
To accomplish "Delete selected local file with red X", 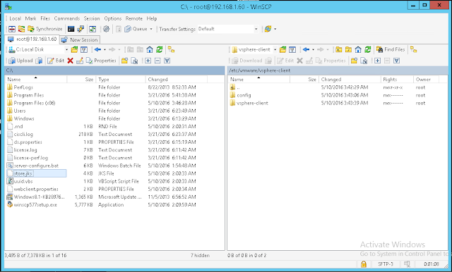I will point(70,61).
